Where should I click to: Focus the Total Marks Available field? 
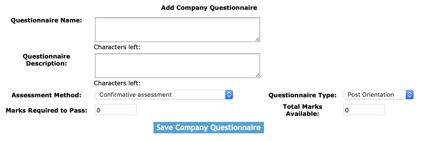pyautogui.click(x=364, y=110)
